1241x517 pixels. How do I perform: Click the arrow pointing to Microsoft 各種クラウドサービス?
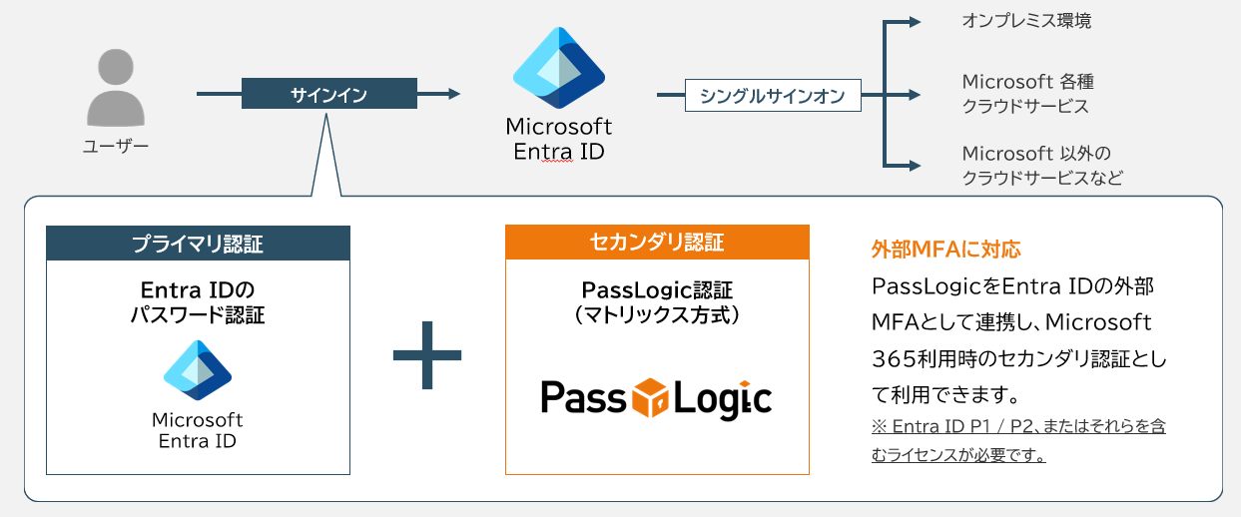point(909,95)
